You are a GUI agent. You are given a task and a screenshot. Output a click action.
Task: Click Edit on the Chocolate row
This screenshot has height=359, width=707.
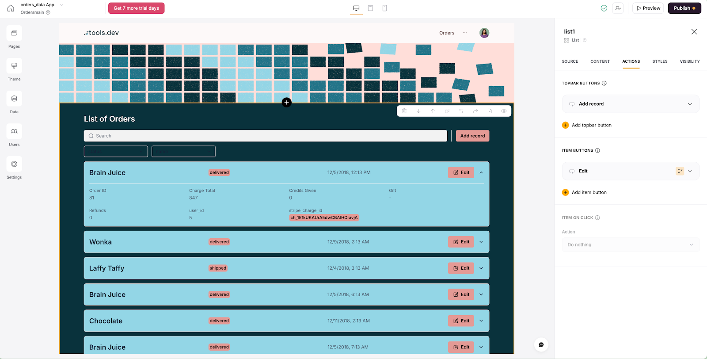(461, 321)
